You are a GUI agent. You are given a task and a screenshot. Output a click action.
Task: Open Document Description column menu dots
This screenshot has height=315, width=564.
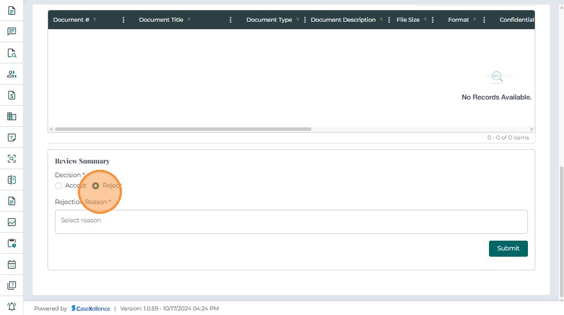point(389,20)
